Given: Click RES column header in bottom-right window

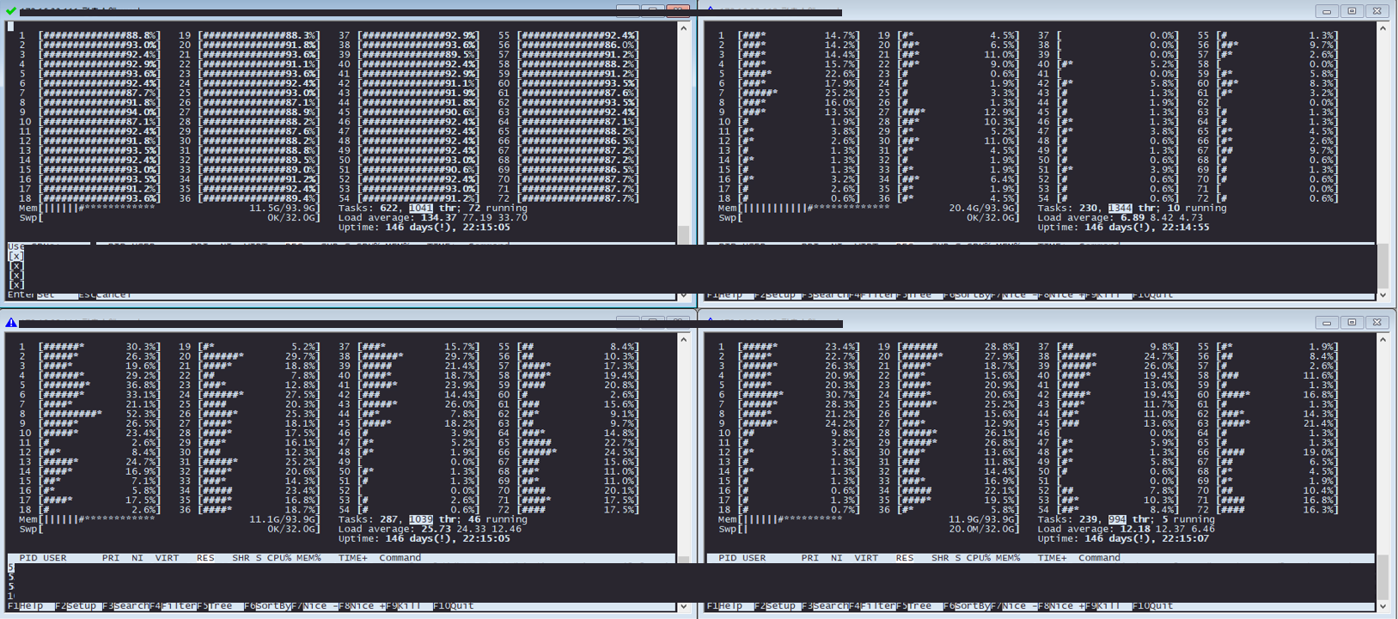Looking at the screenshot, I should [905, 558].
